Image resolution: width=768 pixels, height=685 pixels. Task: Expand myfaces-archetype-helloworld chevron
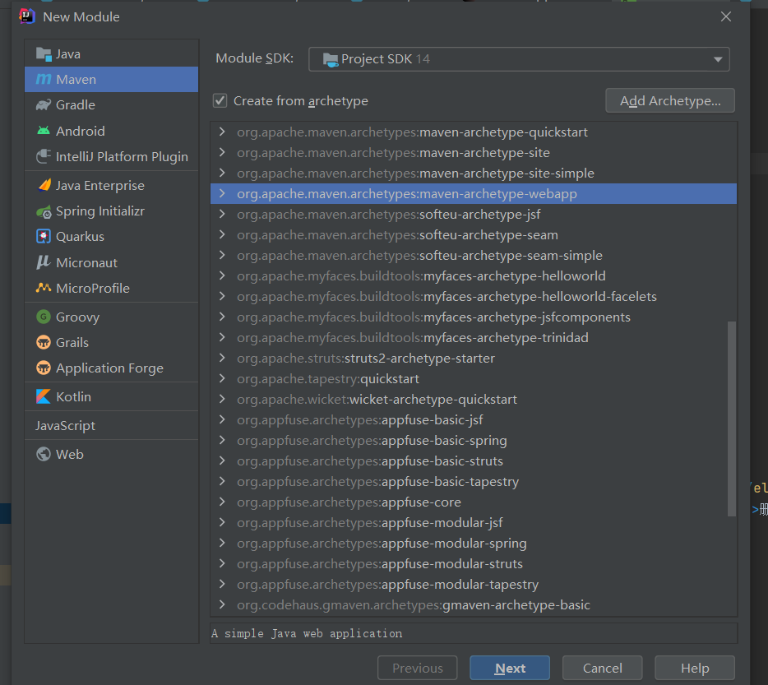tap(222, 275)
